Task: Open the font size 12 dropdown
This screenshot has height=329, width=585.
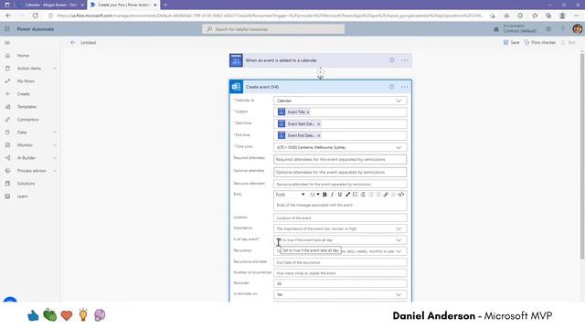Action: coord(314,195)
